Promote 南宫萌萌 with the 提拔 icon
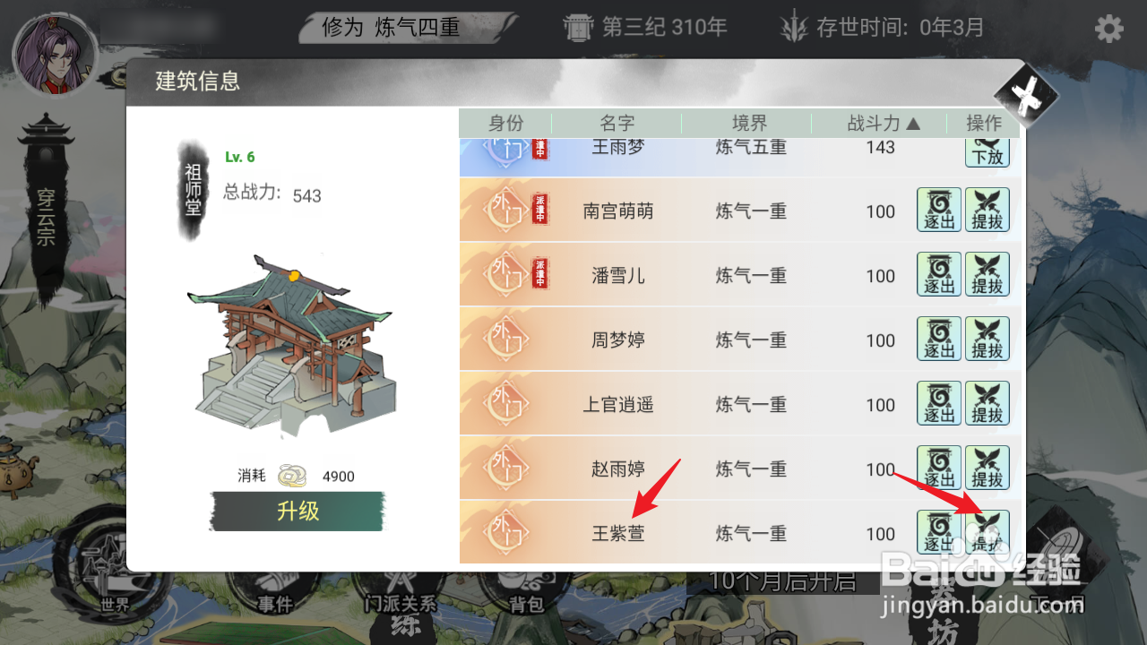This screenshot has height=645, width=1147. coord(987,211)
